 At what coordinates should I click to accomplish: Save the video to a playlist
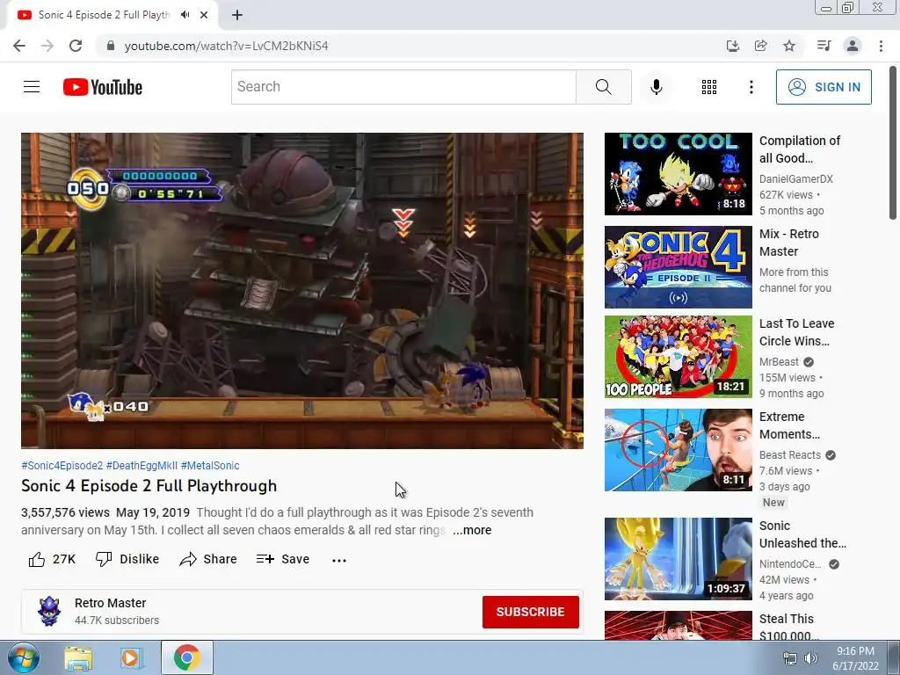pos(283,559)
